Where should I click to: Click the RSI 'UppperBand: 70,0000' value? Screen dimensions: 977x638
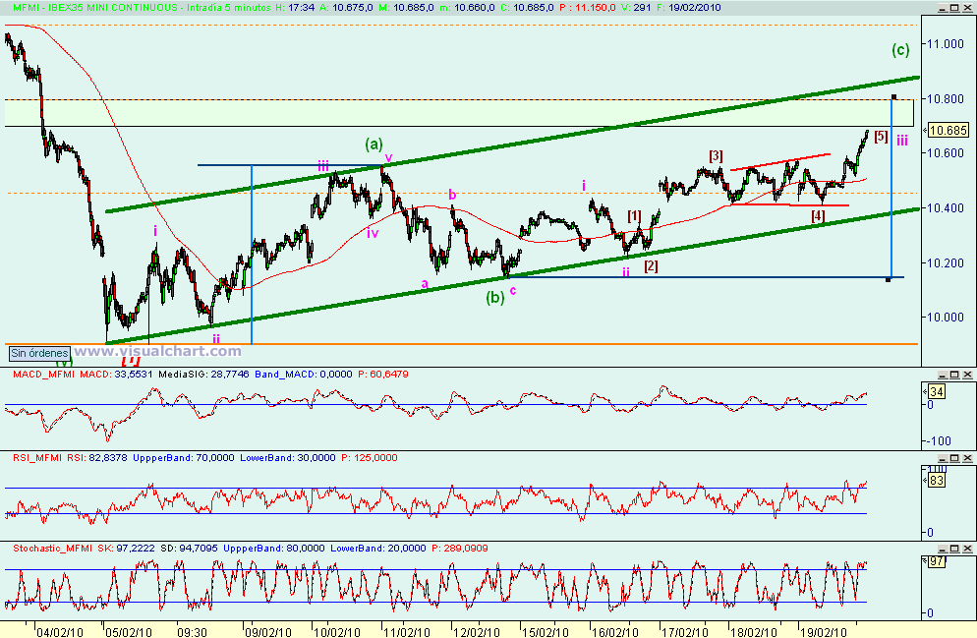point(185,458)
